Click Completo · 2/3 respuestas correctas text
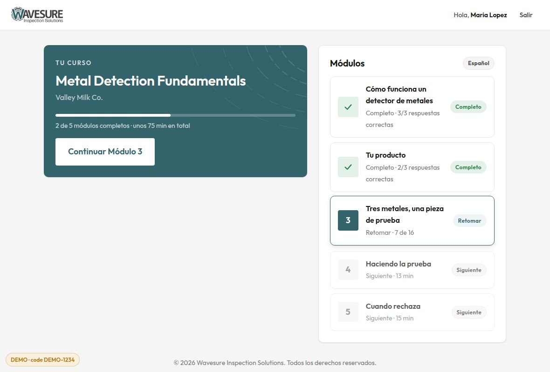 pyautogui.click(x=403, y=173)
